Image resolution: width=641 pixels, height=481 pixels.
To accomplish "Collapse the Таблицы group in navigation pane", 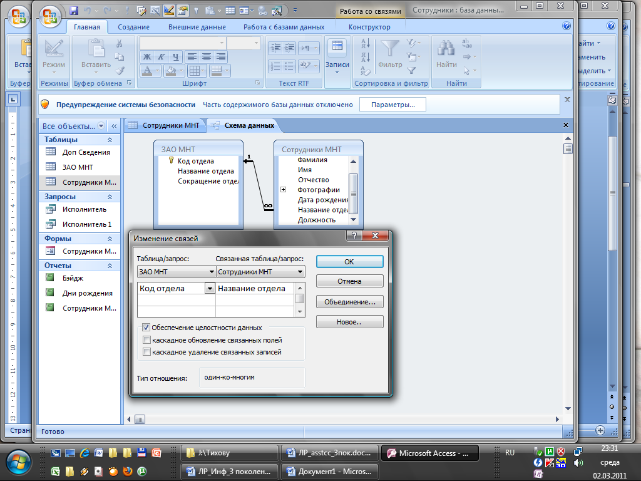I will [110, 140].
